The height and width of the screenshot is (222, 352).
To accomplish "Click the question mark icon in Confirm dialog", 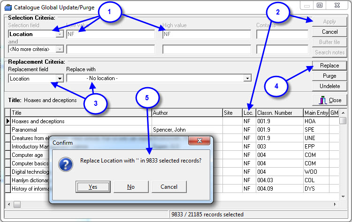I will pyautogui.click(x=65, y=164).
